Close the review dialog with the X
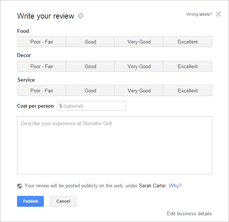 (x=218, y=14)
